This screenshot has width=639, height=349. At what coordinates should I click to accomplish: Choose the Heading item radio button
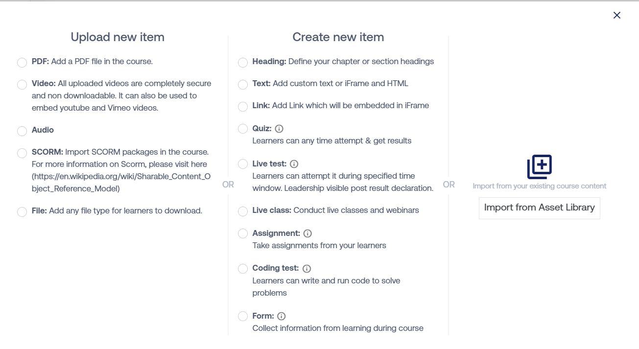point(243,63)
